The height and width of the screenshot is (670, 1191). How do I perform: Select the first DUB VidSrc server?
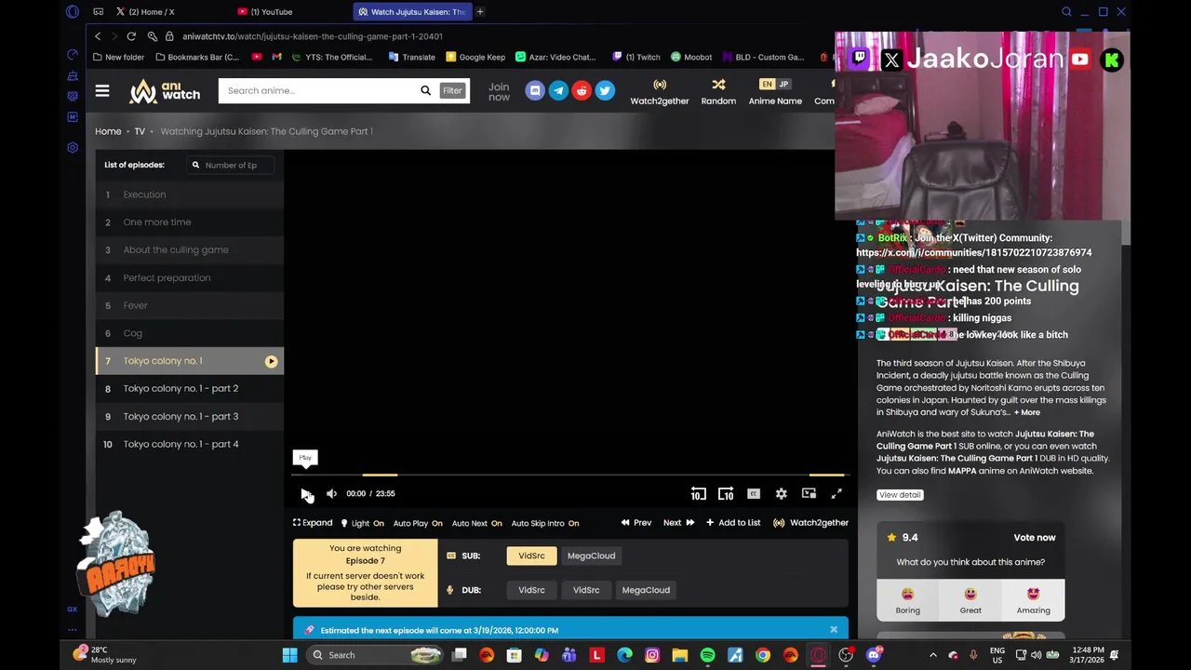pyautogui.click(x=531, y=590)
